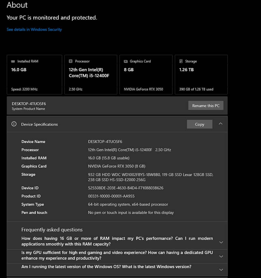Open the Graphics Card 8 GB card
This screenshot has height=278, width=261.
click(x=146, y=74)
